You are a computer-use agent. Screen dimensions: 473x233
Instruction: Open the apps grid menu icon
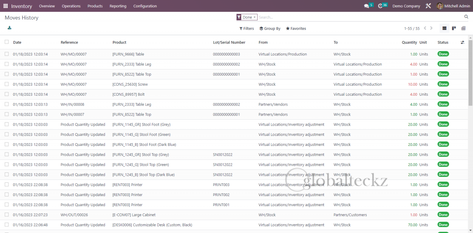(5, 6)
